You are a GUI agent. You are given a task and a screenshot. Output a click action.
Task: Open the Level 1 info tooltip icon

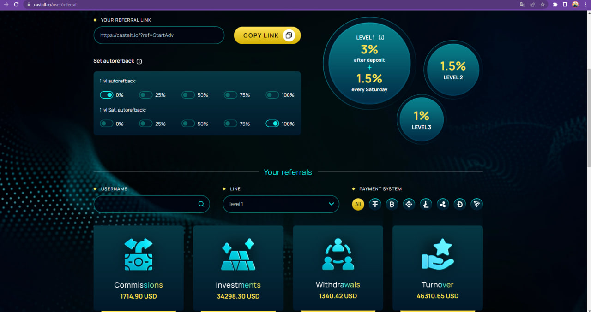coord(381,38)
